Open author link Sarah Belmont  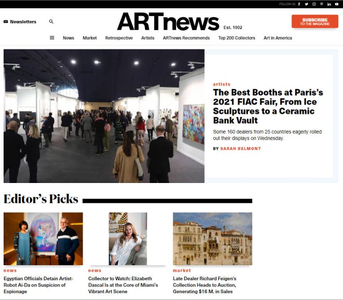click(241, 149)
